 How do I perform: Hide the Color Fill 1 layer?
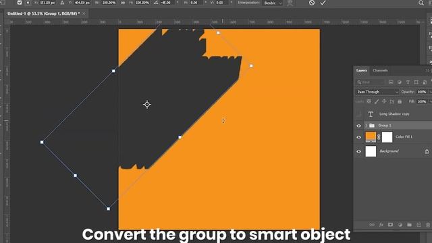tap(358, 137)
